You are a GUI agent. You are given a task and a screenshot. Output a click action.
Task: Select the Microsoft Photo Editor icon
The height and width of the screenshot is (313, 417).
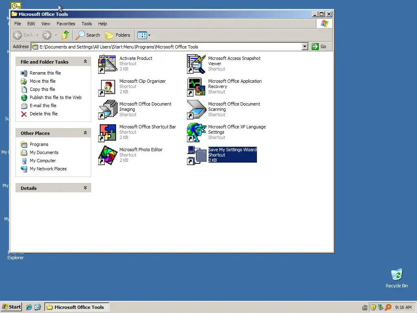(108, 155)
